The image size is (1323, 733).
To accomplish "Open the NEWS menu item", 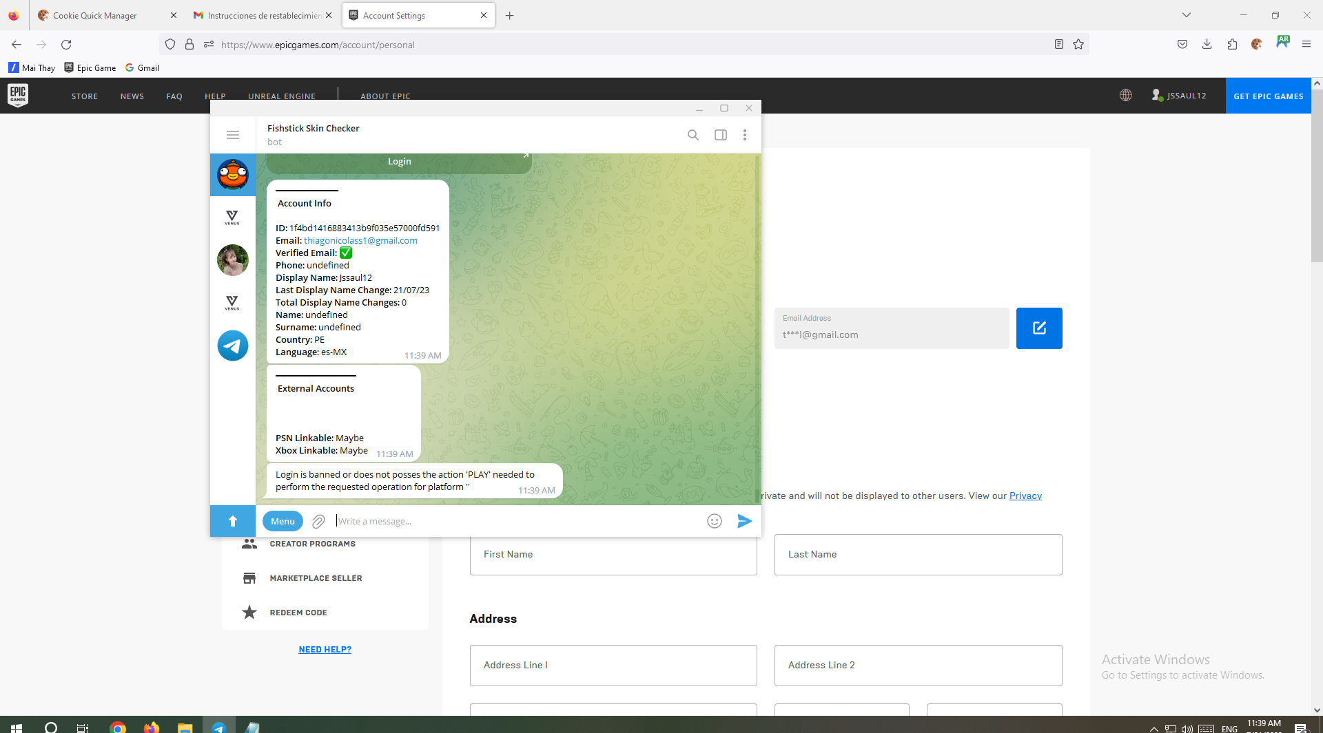I will coord(132,96).
